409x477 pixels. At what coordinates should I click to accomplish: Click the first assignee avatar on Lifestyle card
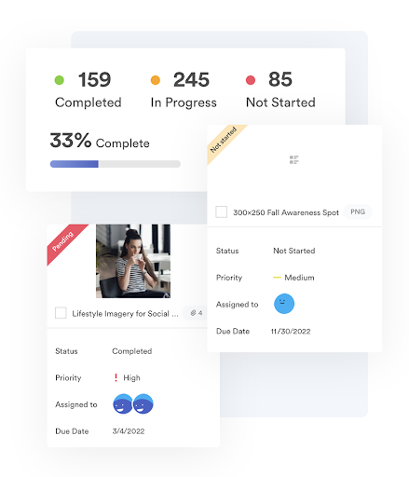[123, 404]
